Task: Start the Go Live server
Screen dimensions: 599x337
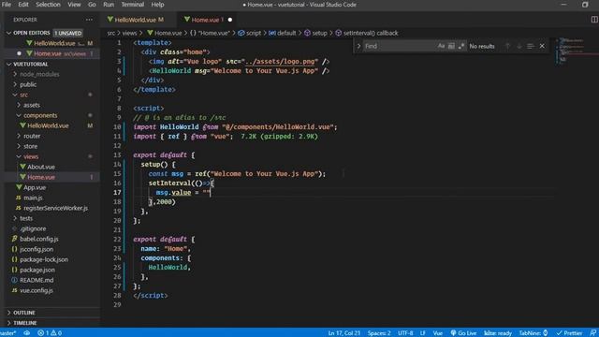Action: pos(463,333)
